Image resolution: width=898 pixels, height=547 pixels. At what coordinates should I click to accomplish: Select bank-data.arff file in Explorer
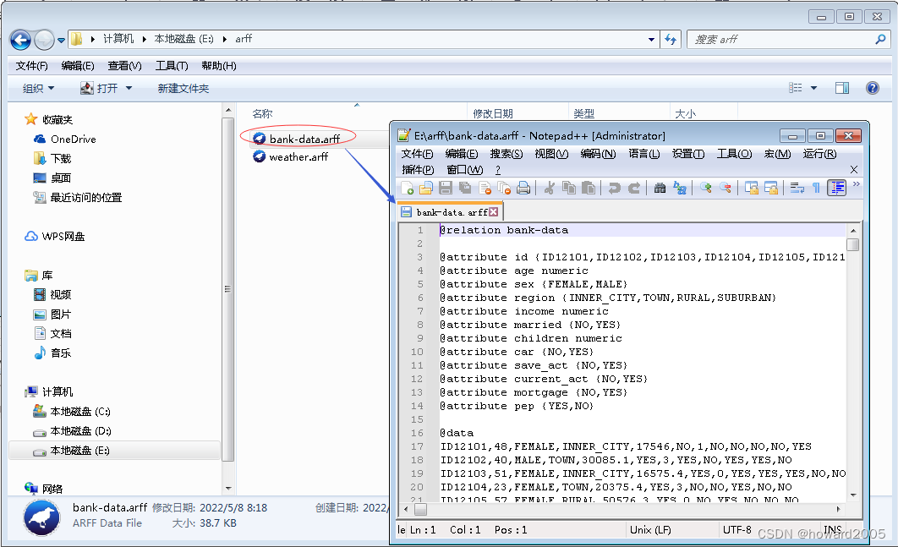(x=304, y=139)
